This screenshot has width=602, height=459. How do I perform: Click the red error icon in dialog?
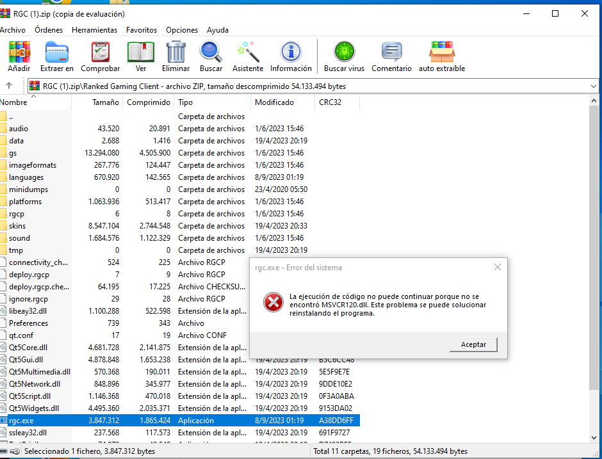273,302
